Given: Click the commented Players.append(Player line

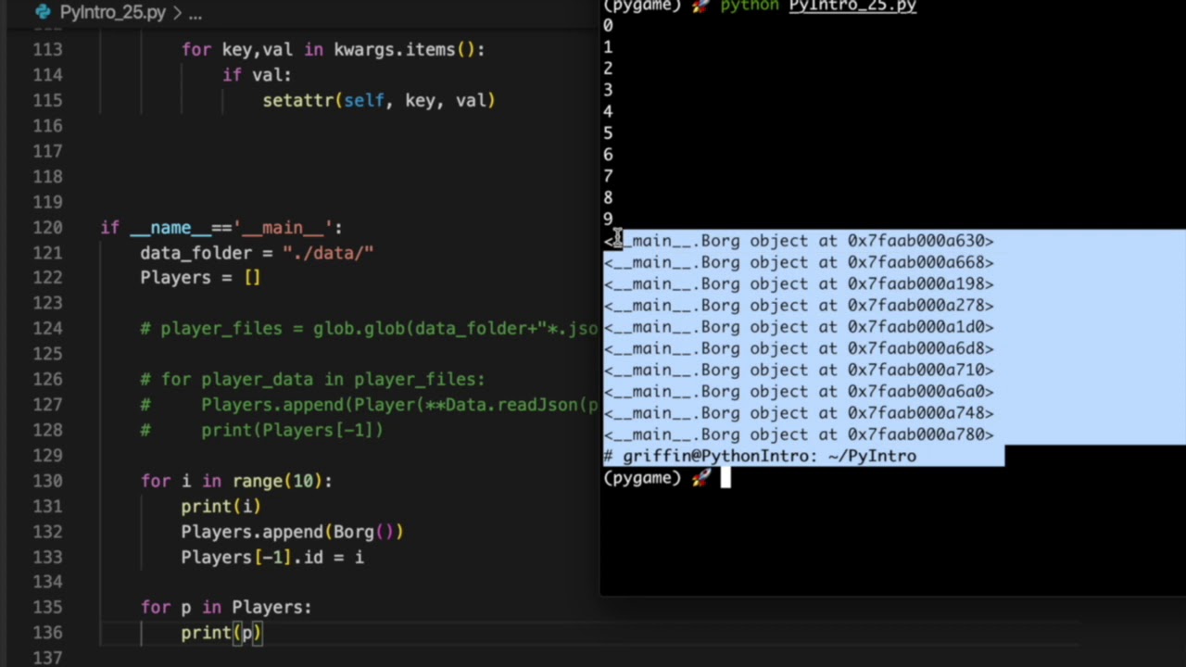Looking at the screenshot, I should pyautogui.click(x=370, y=405).
